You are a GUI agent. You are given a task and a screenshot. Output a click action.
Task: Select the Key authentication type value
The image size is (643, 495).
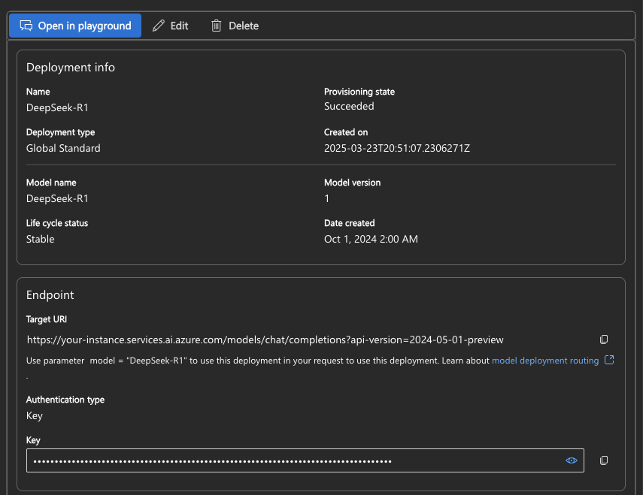35,416
